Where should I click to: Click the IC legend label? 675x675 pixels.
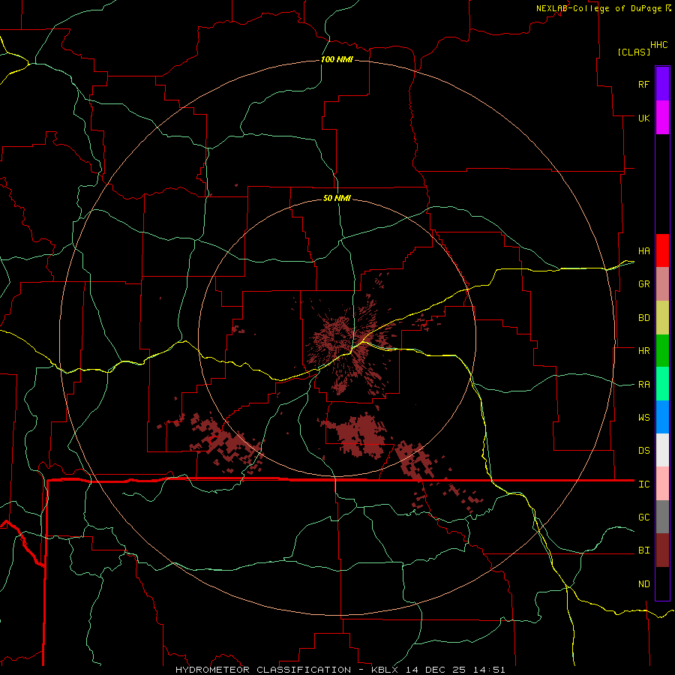click(644, 484)
